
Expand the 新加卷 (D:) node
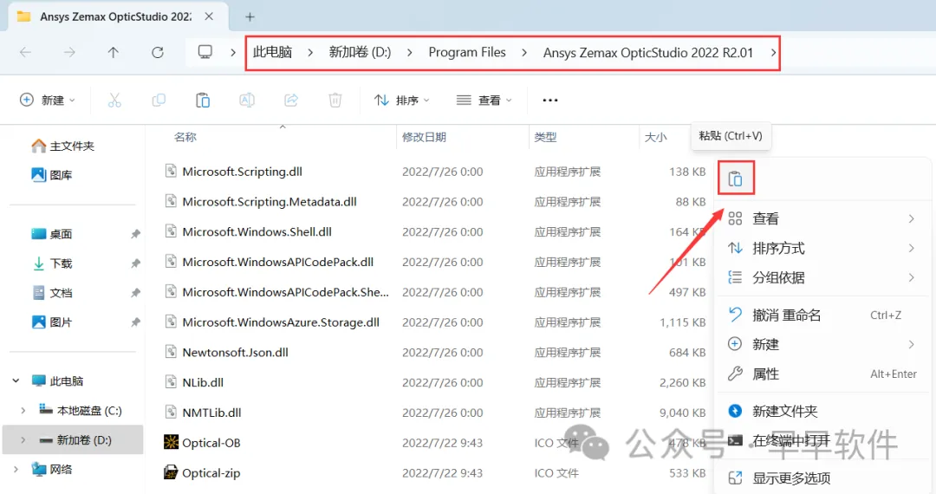tap(23, 440)
